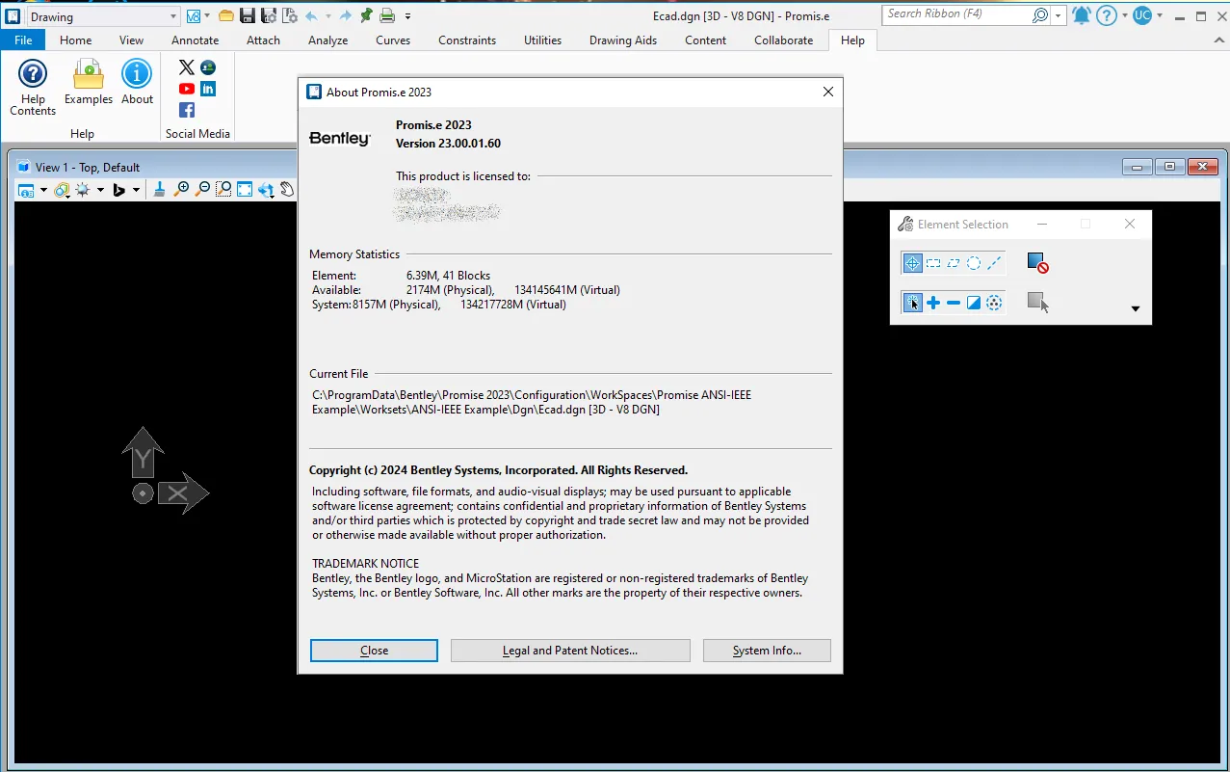Click the Zoom Out magnifier

point(202,190)
